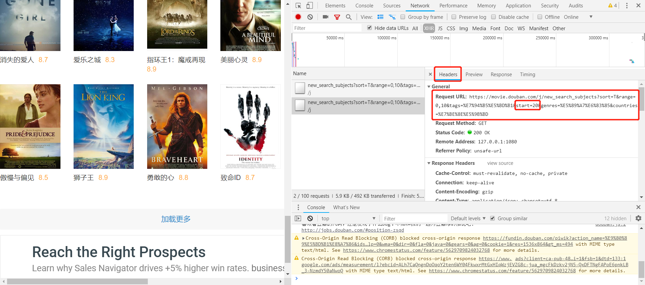Viewport: 645px width, 285px height.
Task: Click view source for response headers
Action: tap(500, 163)
